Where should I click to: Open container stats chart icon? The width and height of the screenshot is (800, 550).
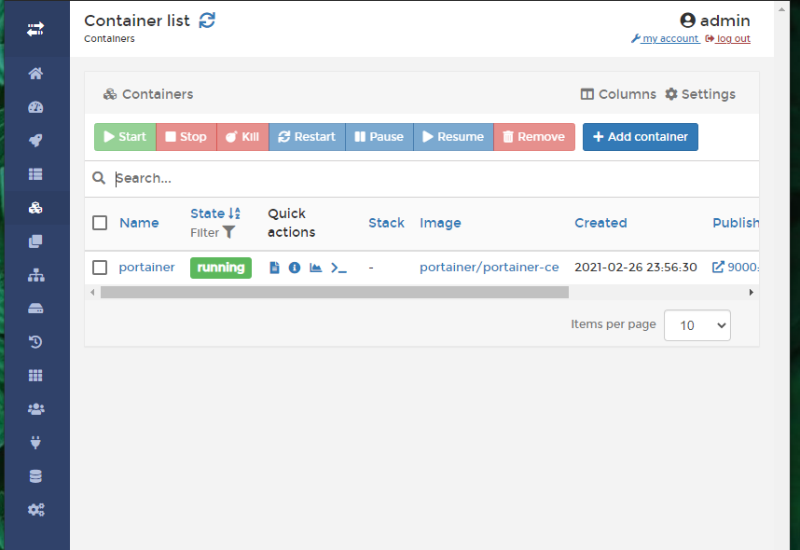(316, 268)
